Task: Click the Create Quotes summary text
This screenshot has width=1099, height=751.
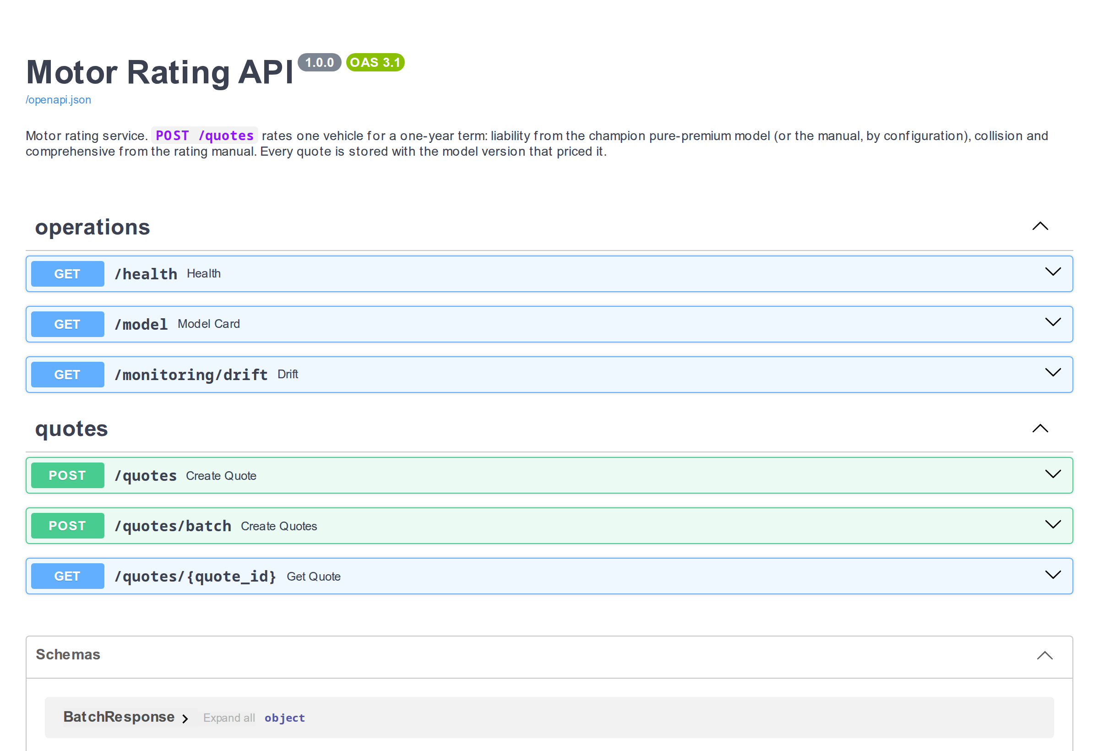Action: (x=278, y=526)
